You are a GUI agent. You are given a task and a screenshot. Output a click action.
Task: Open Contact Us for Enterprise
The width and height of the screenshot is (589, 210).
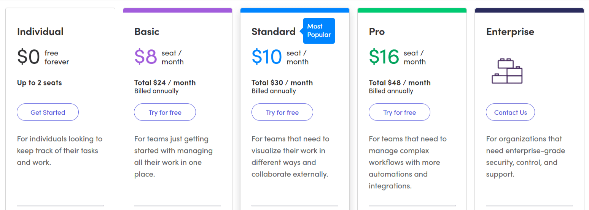click(510, 112)
